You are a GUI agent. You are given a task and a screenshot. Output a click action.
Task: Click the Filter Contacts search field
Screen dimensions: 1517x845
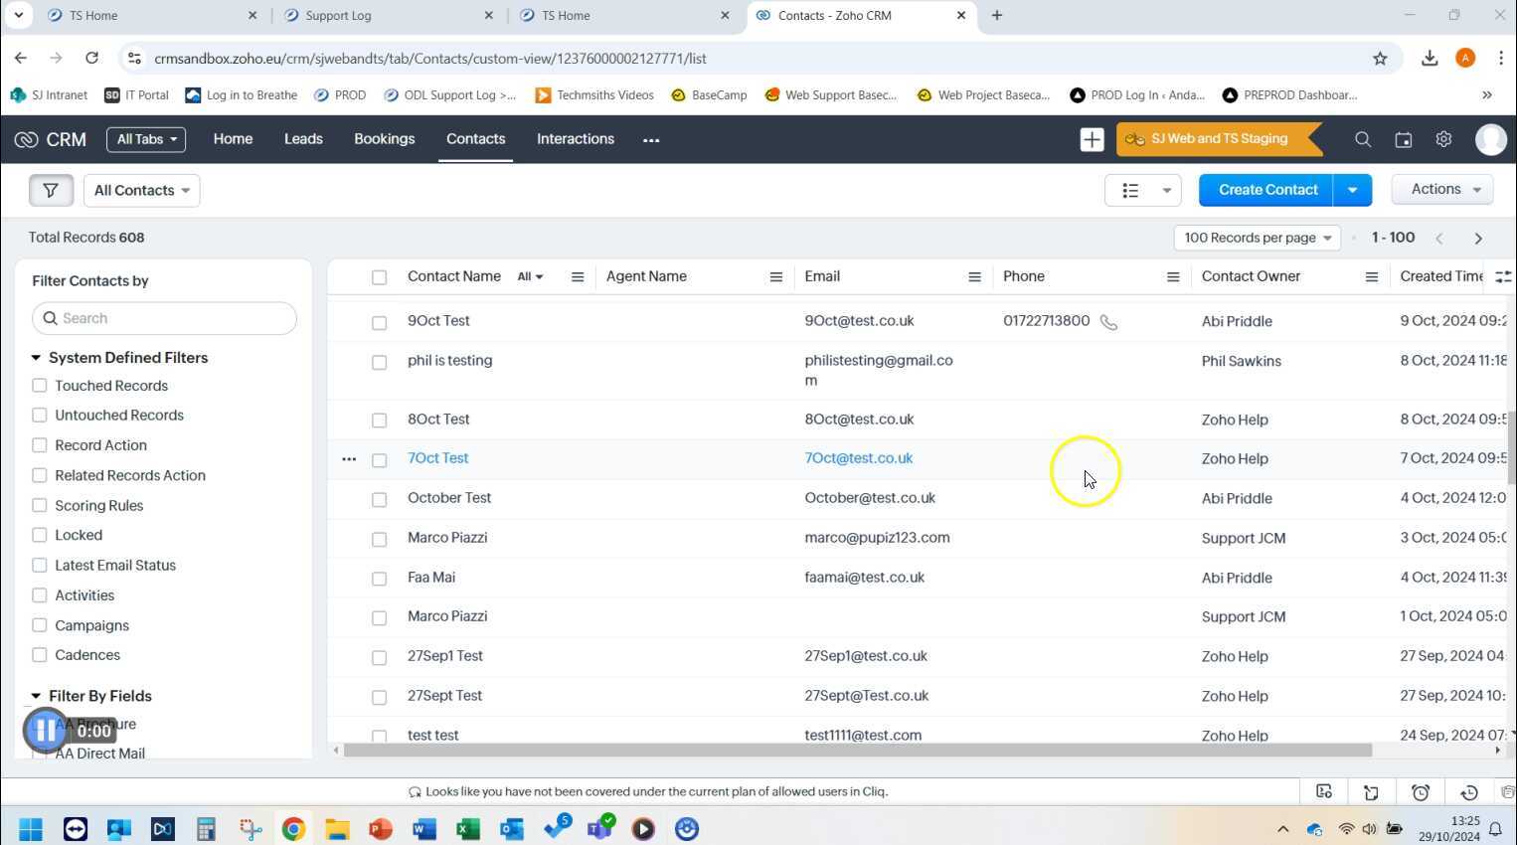(x=165, y=319)
